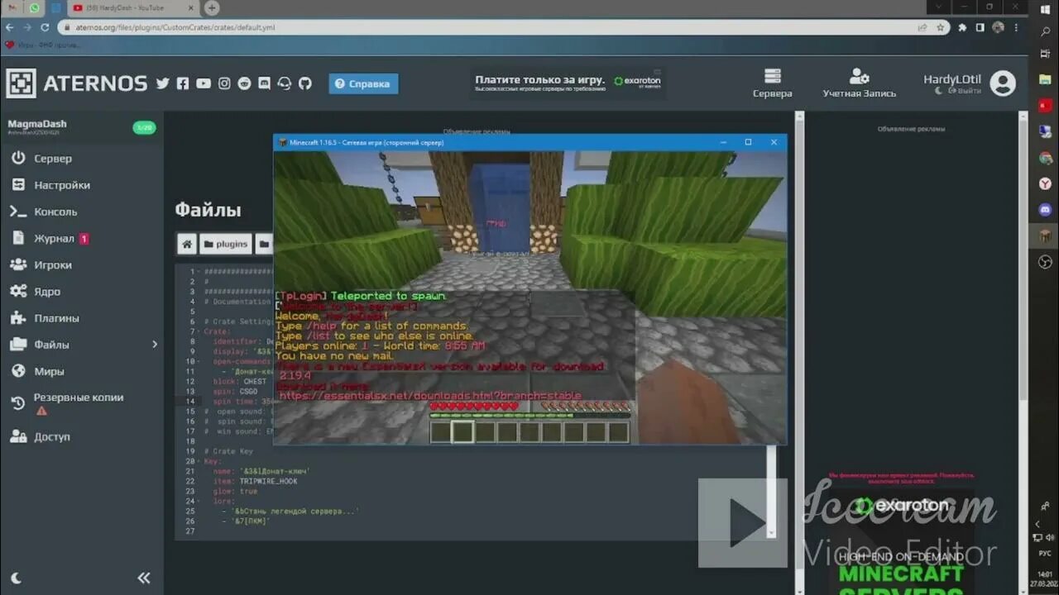Viewport: 1059px width, 595px height.
Task: Click the user avatar icon
Action: coord(1003,83)
